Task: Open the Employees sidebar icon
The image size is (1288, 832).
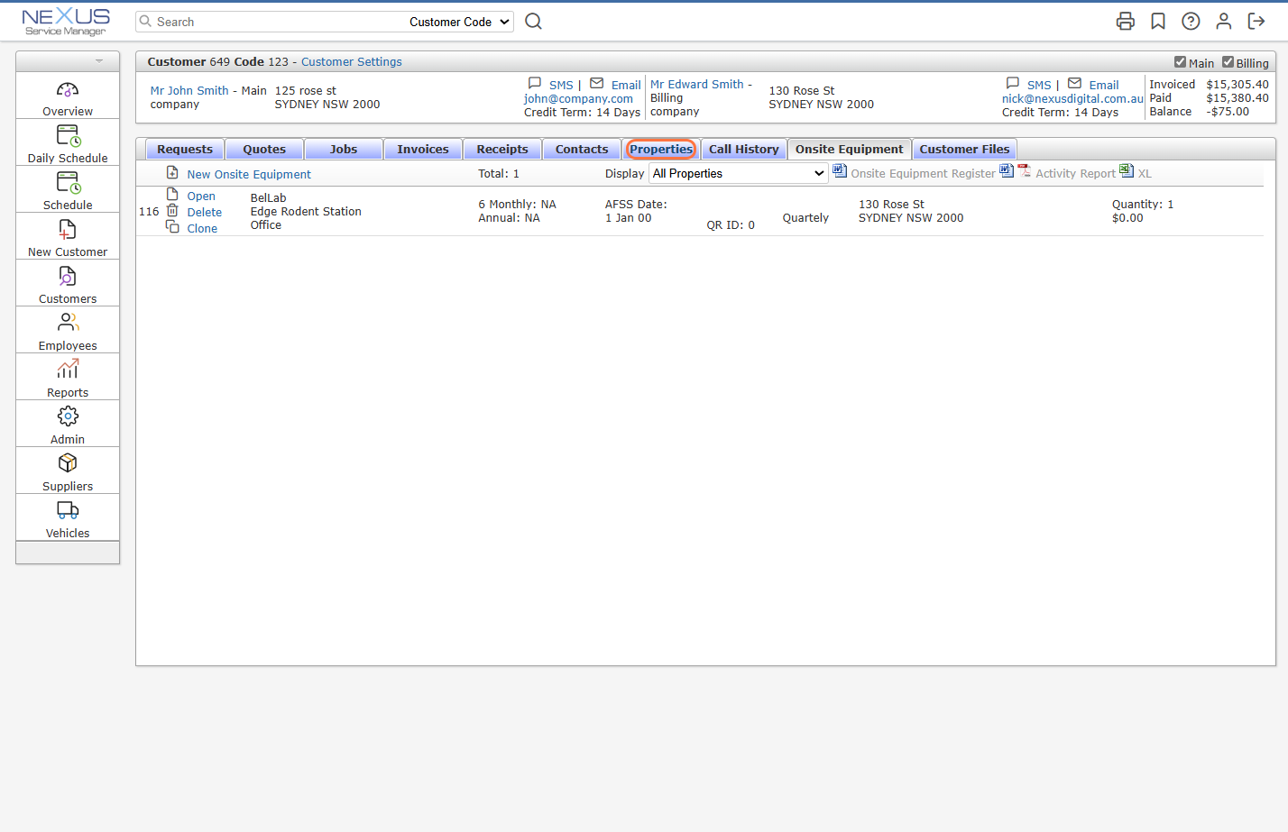Action: click(x=68, y=323)
